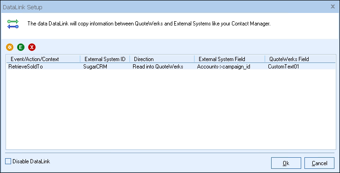Click the green Edit DataLink icon
340x173 pixels.
pyautogui.click(x=21, y=47)
